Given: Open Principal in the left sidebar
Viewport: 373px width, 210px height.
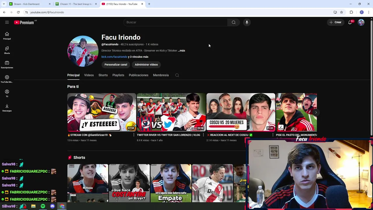Looking at the screenshot, I should 7,36.
